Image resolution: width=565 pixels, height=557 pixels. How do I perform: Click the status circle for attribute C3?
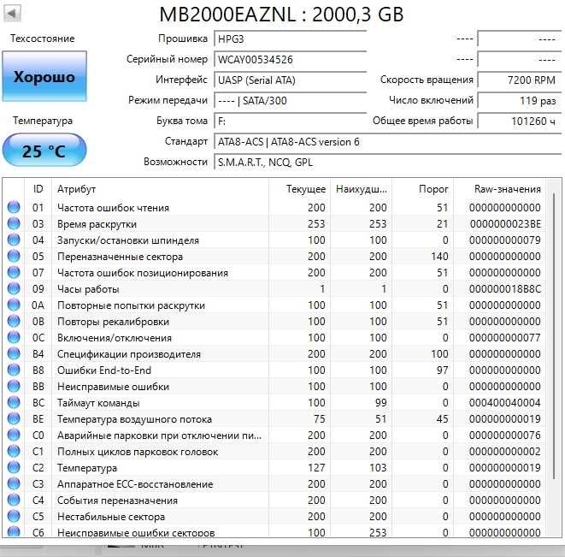[14, 484]
